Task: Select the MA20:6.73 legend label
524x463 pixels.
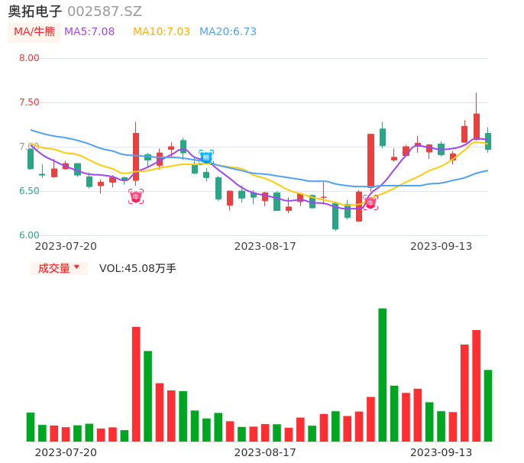Action: (x=228, y=32)
